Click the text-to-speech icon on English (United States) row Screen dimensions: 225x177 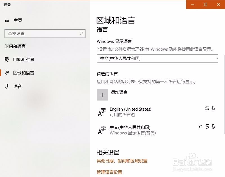coord(207,108)
